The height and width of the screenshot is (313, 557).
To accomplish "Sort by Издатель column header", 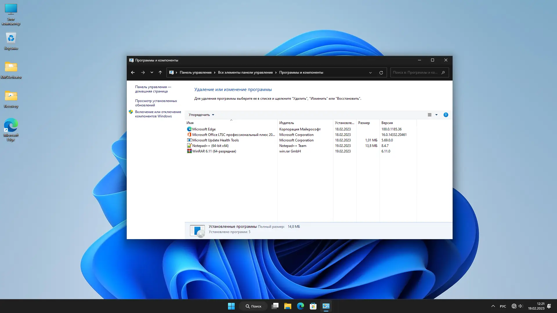I will pos(286,123).
